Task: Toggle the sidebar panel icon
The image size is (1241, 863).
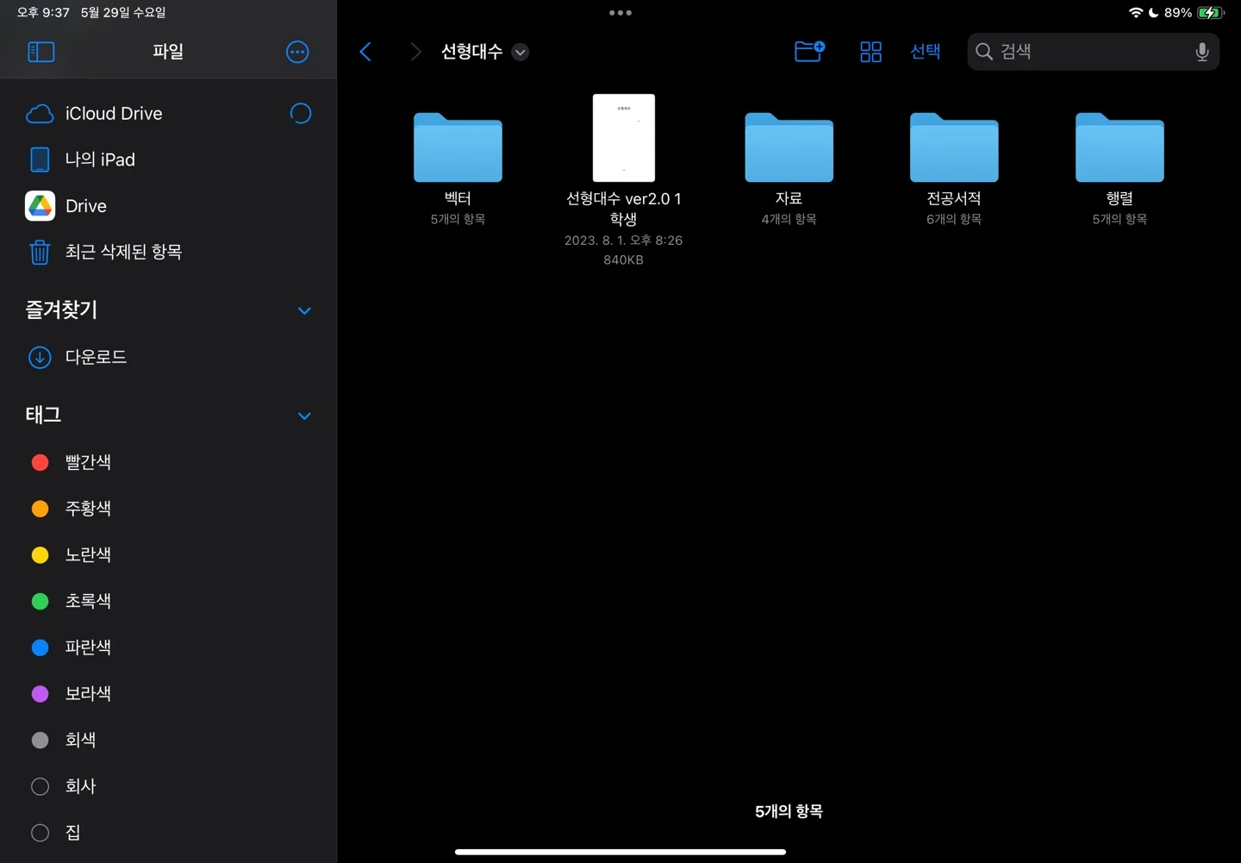Action: 41,52
